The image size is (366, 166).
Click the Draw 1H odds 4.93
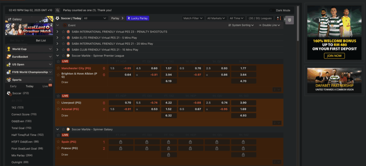coord(244,115)
